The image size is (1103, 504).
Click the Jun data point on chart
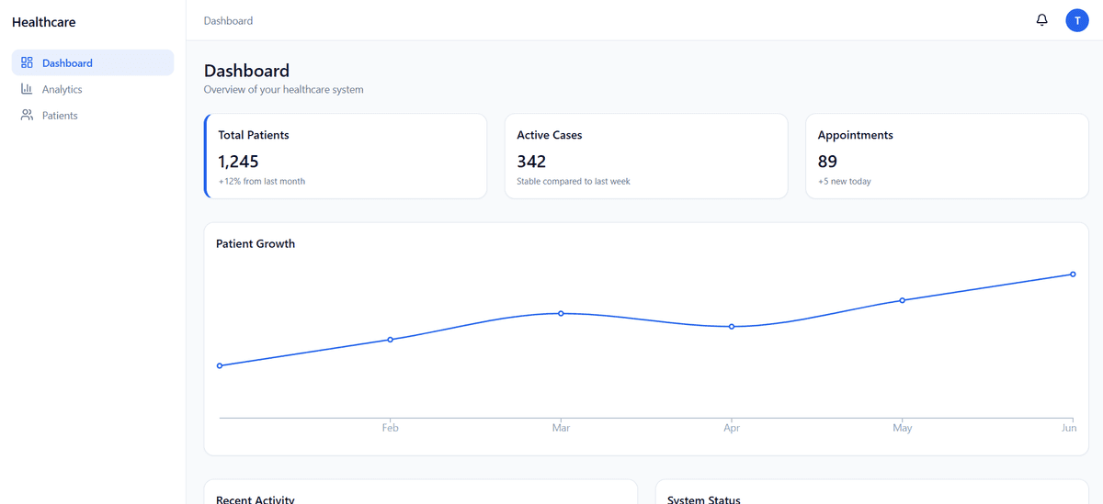1073,274
